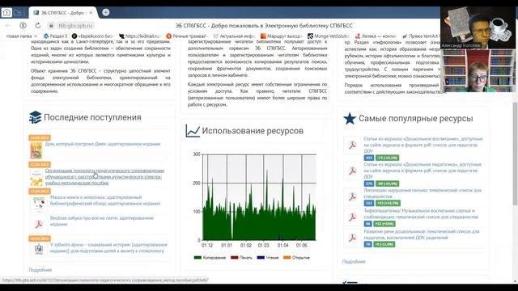Open 'Веселая азбука про все на свете' link
The width and height of the screenshot is (518, 291).
pos(102,221)
